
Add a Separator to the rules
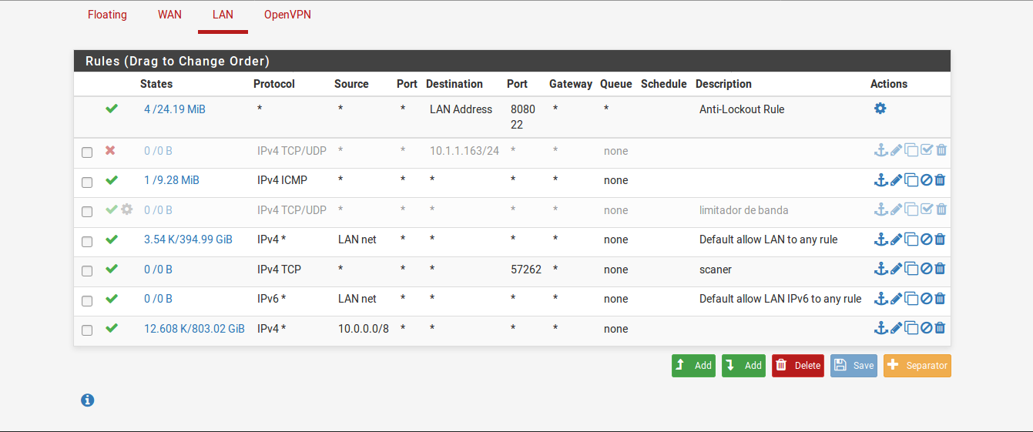[x=917, y=366]
